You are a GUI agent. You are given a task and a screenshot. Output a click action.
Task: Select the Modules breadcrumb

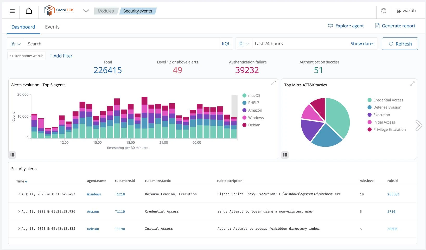pyautogui.click(x=106, y=11)
